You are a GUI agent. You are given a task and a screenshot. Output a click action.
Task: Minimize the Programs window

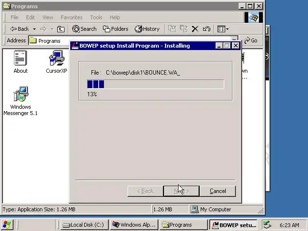coord(242,6)
